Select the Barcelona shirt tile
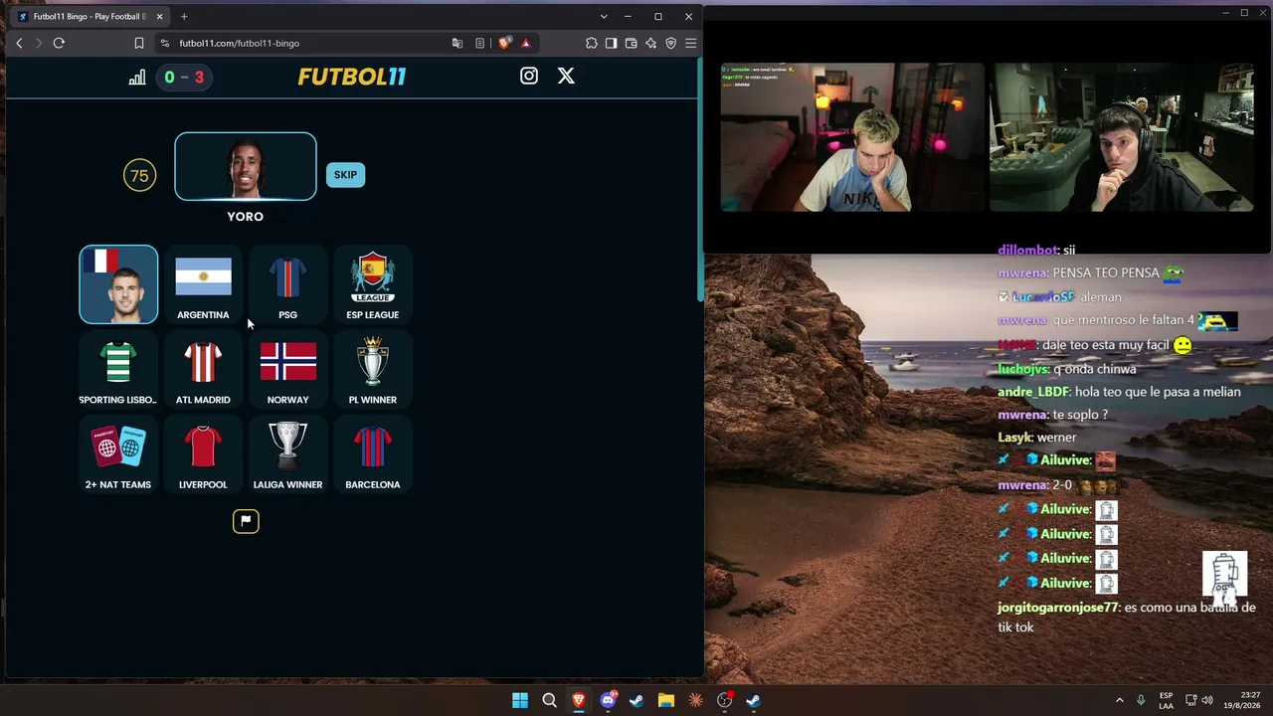The width and height of the screenshot is (1273, 716). tap(373, 454)
